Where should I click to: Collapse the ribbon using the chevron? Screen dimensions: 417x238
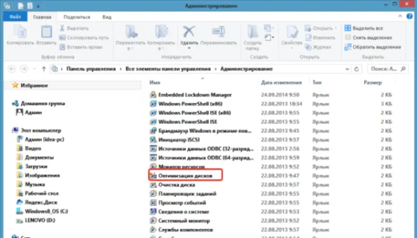400,16
